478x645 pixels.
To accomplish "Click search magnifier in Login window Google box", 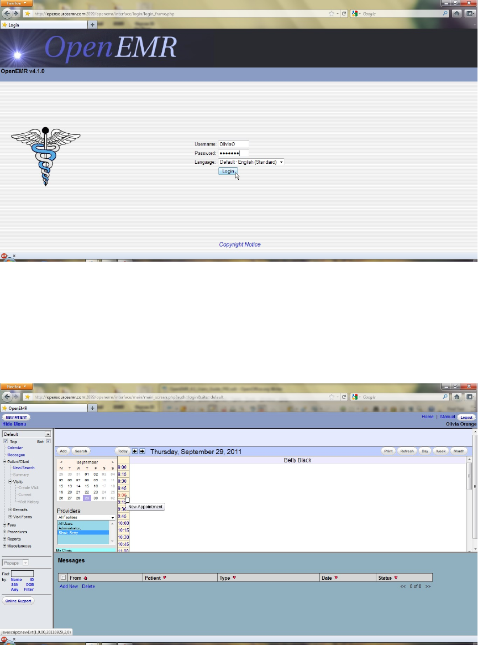I will point(445,14).
